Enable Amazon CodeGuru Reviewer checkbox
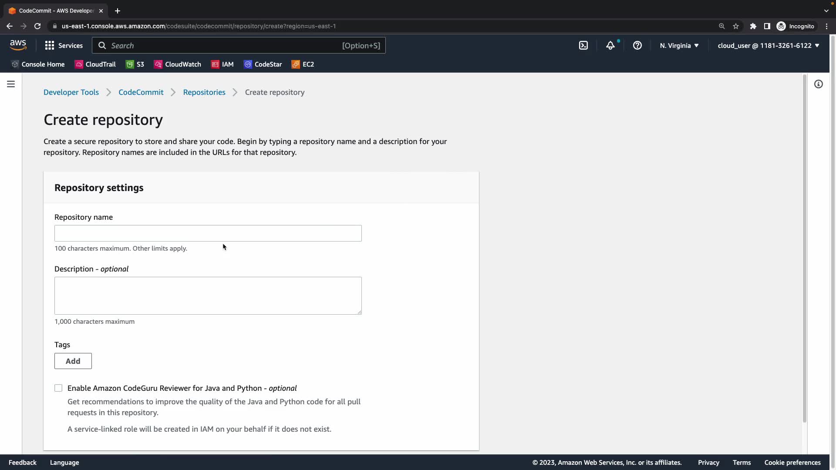Image resolution: width=836 pixels, height=470 pixels. coord(58,388)
